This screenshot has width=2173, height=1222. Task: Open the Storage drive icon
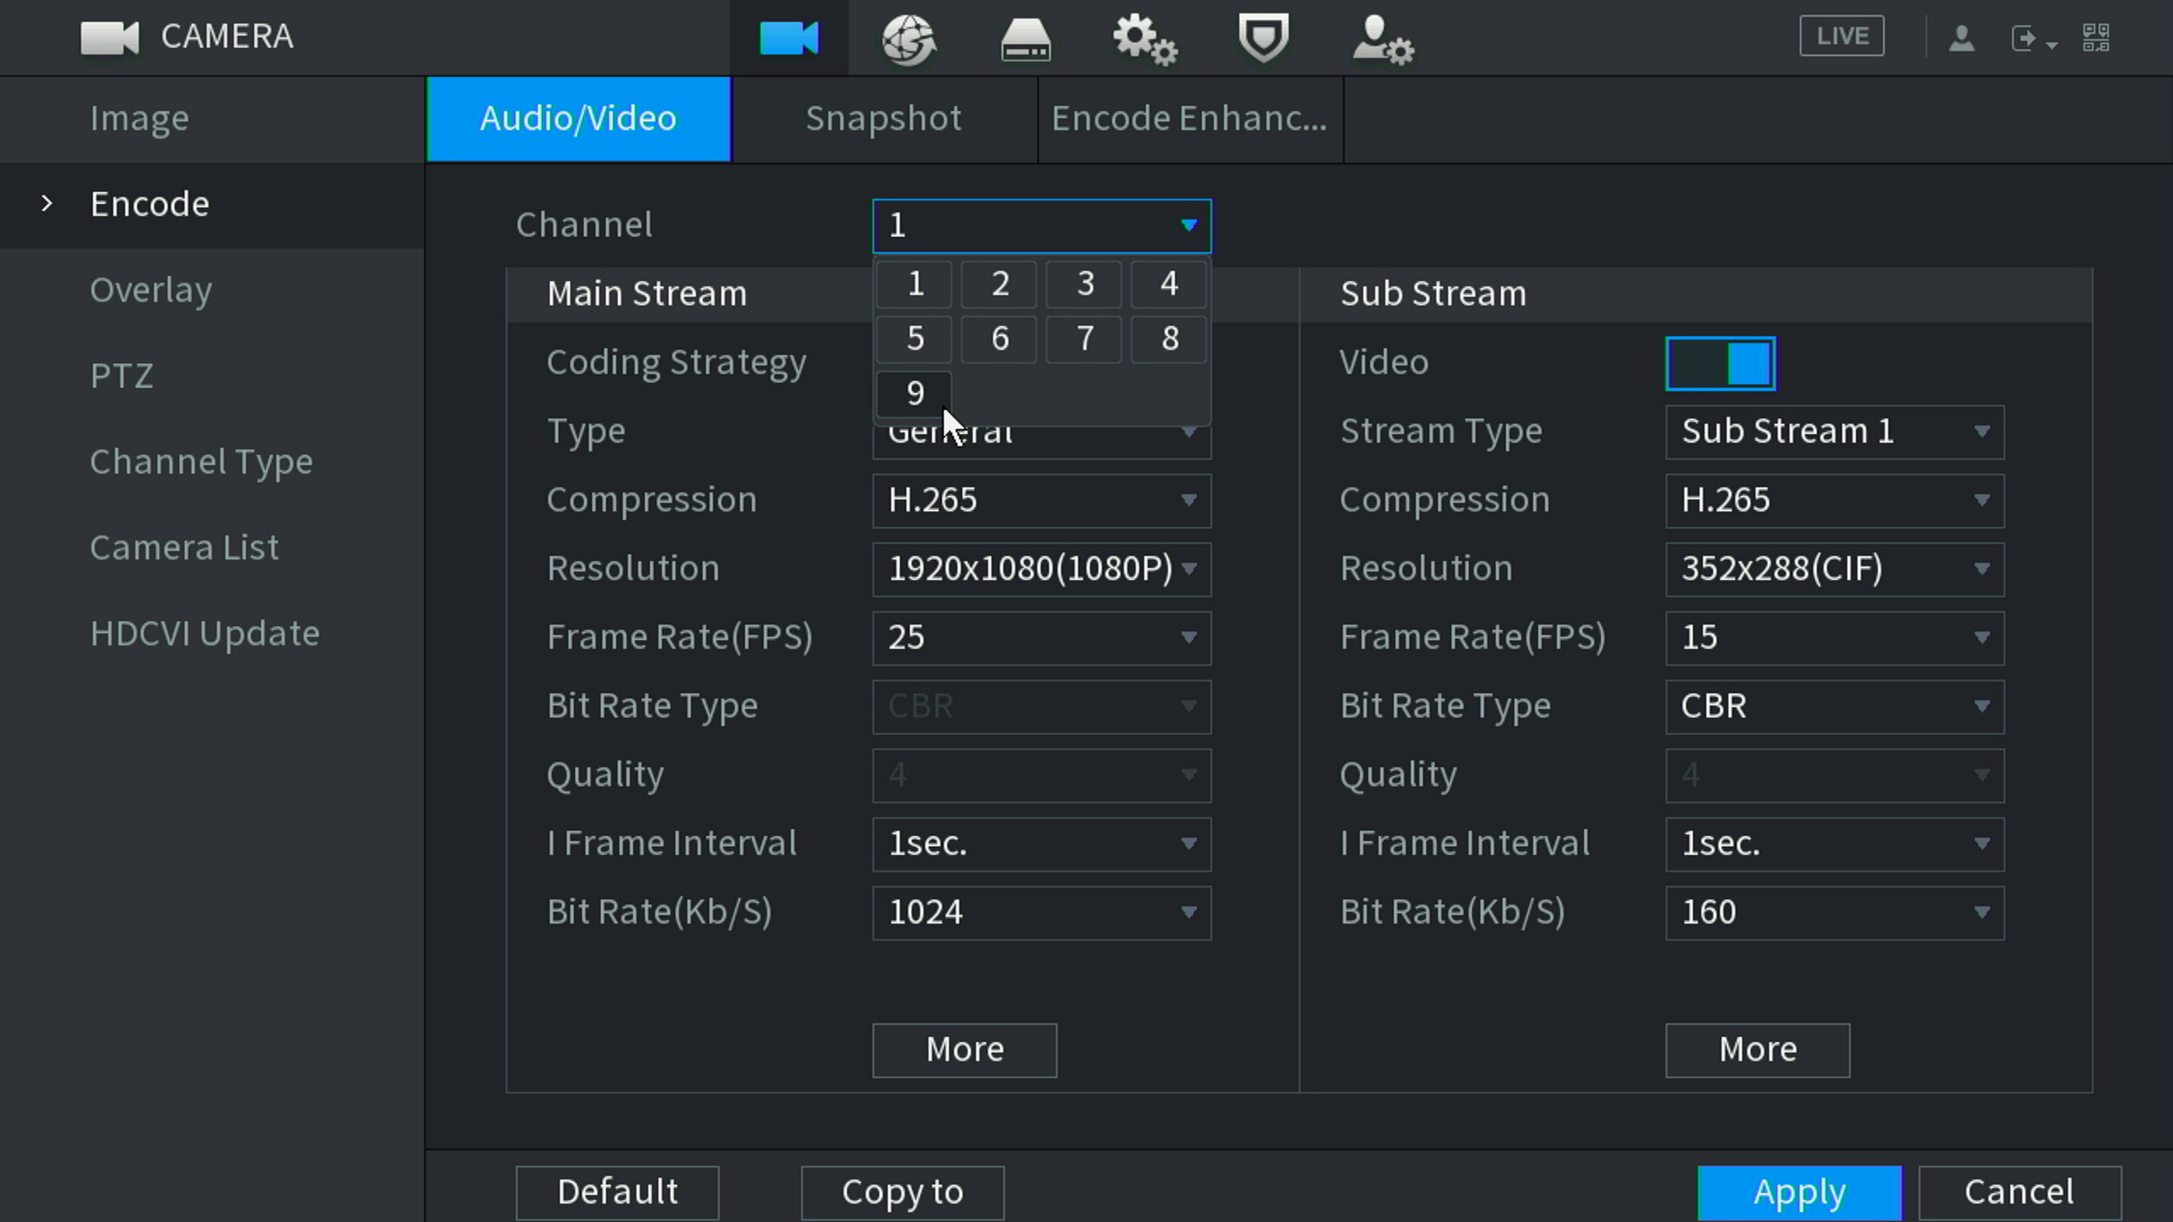(1025, 40)
